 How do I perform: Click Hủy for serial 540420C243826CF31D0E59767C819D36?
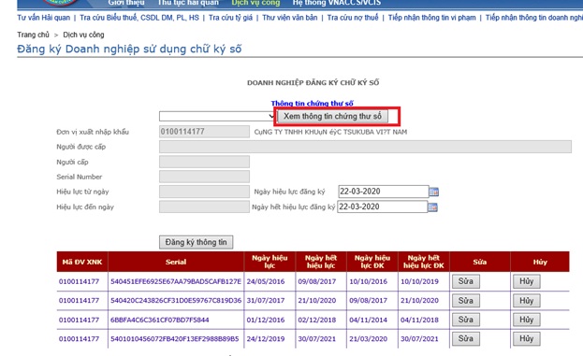527,301
